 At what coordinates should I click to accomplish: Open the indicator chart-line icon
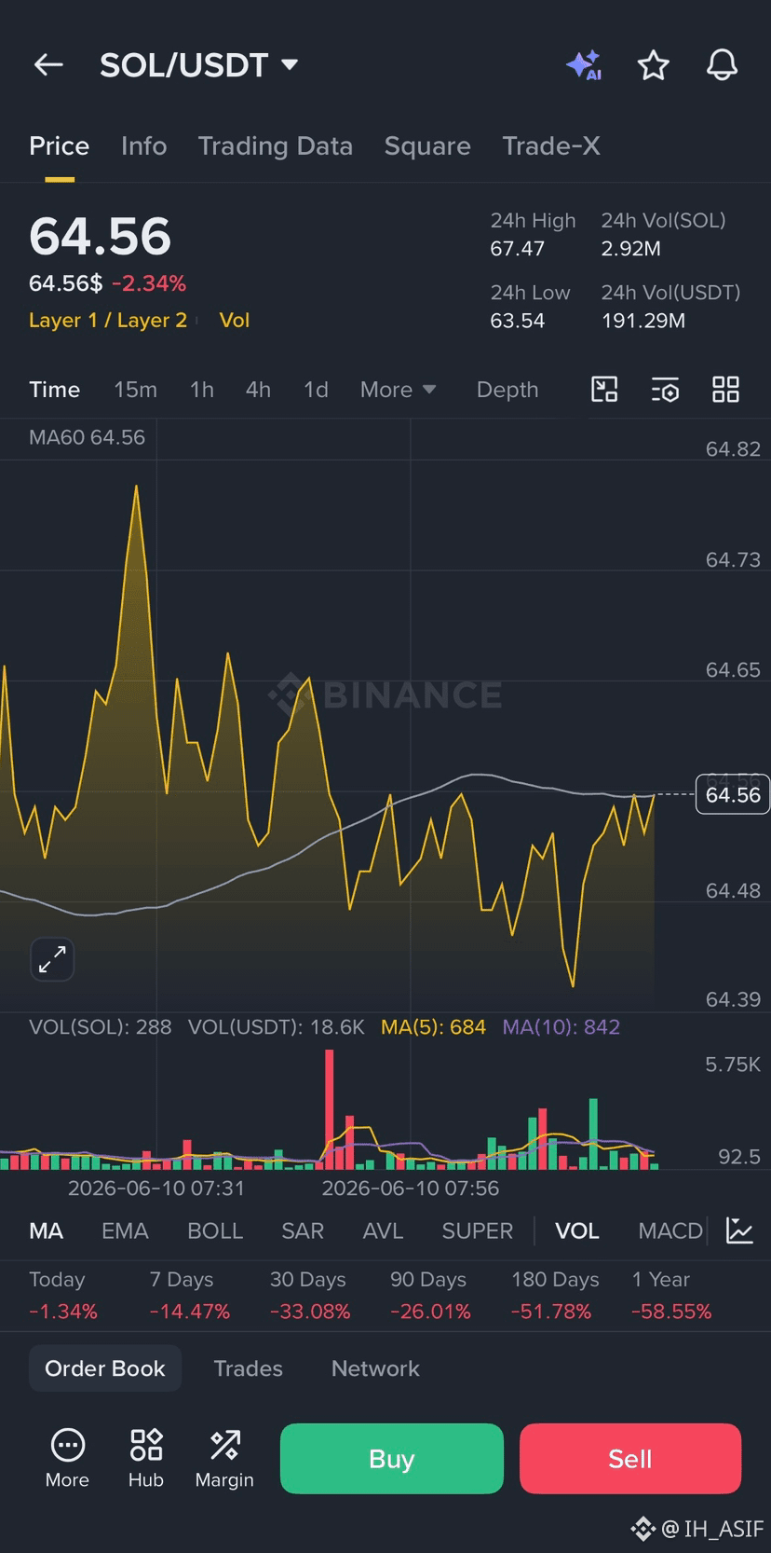pyautogui.click(x=739, y=1230)
